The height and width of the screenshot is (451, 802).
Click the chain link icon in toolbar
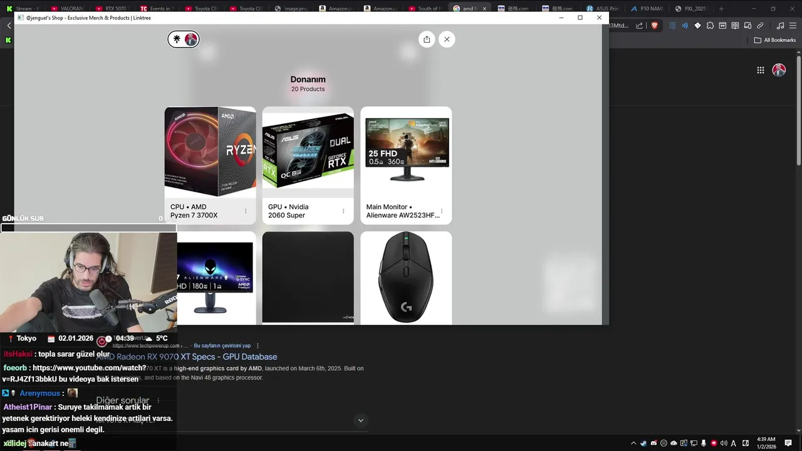(x=760, y=26)
